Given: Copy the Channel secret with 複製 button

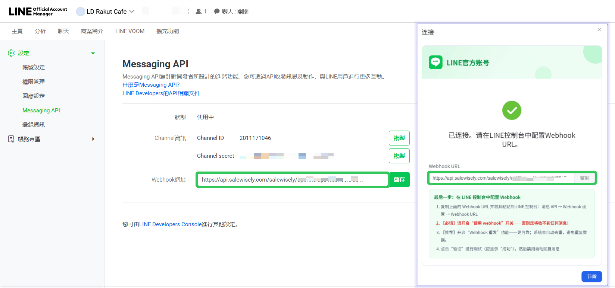Looking at the screenshot, I should 399,156.
